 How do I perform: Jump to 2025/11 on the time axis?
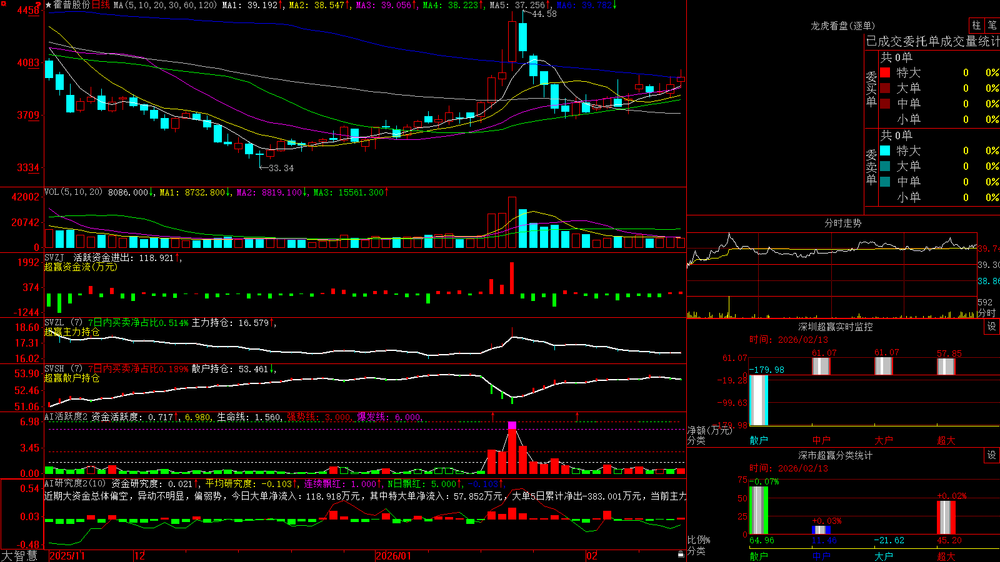(x=67, y=556)
